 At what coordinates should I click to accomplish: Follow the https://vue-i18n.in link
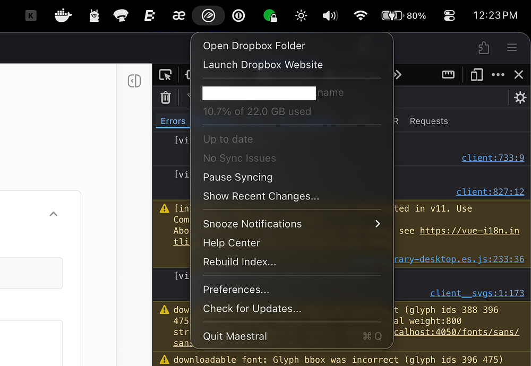[x=469, y=231]
